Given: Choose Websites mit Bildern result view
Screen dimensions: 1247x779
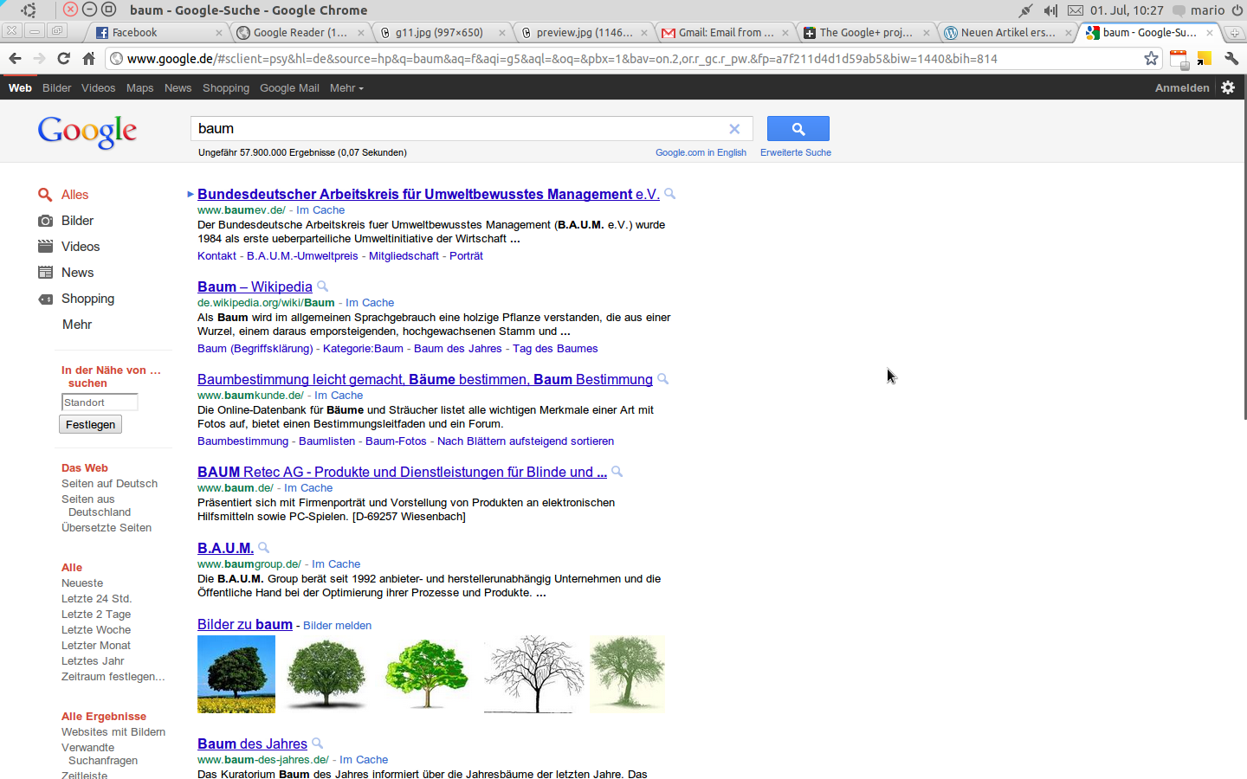Looking at the screenshot, I should click(113, 732).
